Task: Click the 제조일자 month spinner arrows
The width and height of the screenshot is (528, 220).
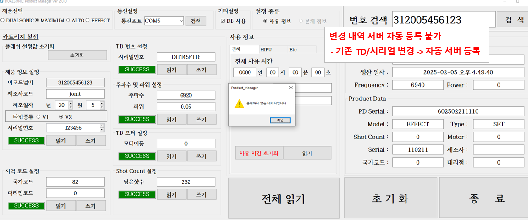Action: 101,105
